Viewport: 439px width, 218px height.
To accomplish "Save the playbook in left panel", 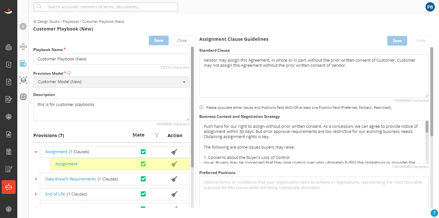I will [159, 40].
